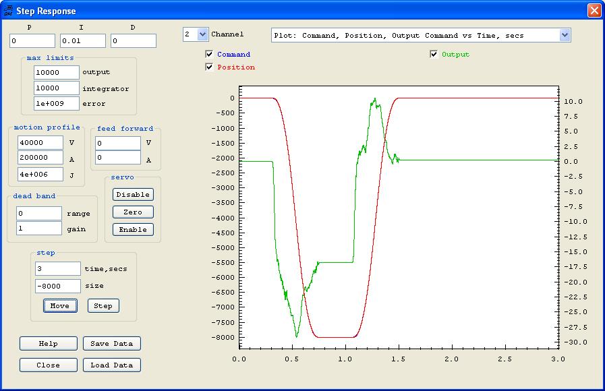The image size is (605, 391).
Task: Click the D gain input field
Action: (x=134, y=41)
